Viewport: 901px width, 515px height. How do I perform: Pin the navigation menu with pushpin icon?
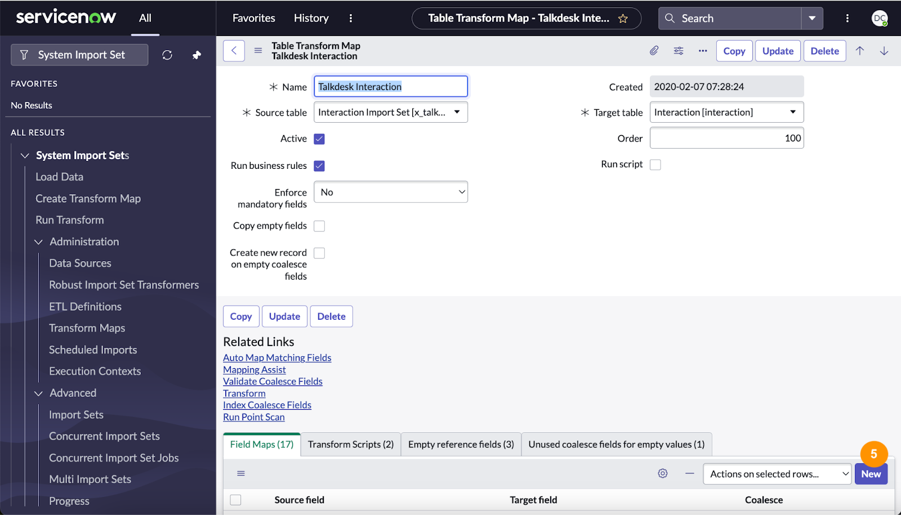[197, 55]
